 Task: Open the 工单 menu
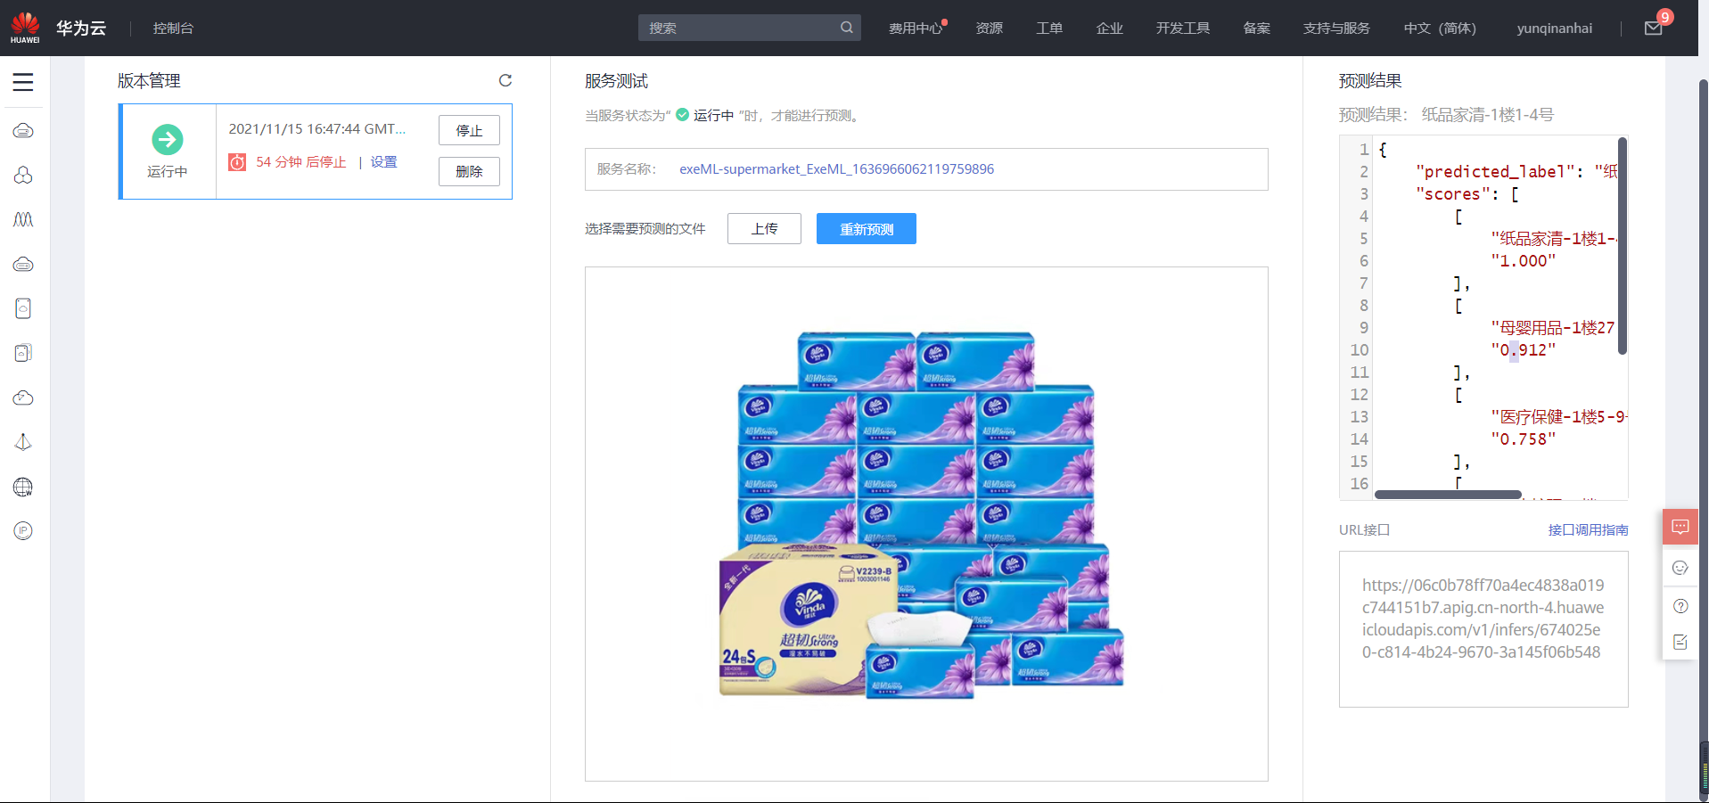tap(1049, 29)
